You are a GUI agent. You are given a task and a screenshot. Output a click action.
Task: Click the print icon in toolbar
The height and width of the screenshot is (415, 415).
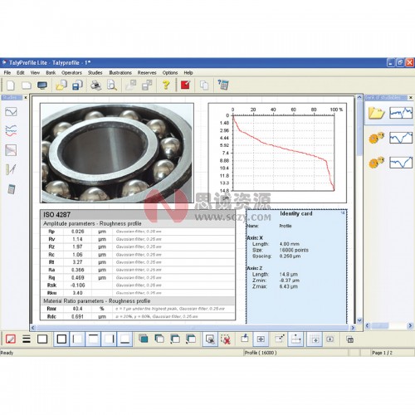96,85
